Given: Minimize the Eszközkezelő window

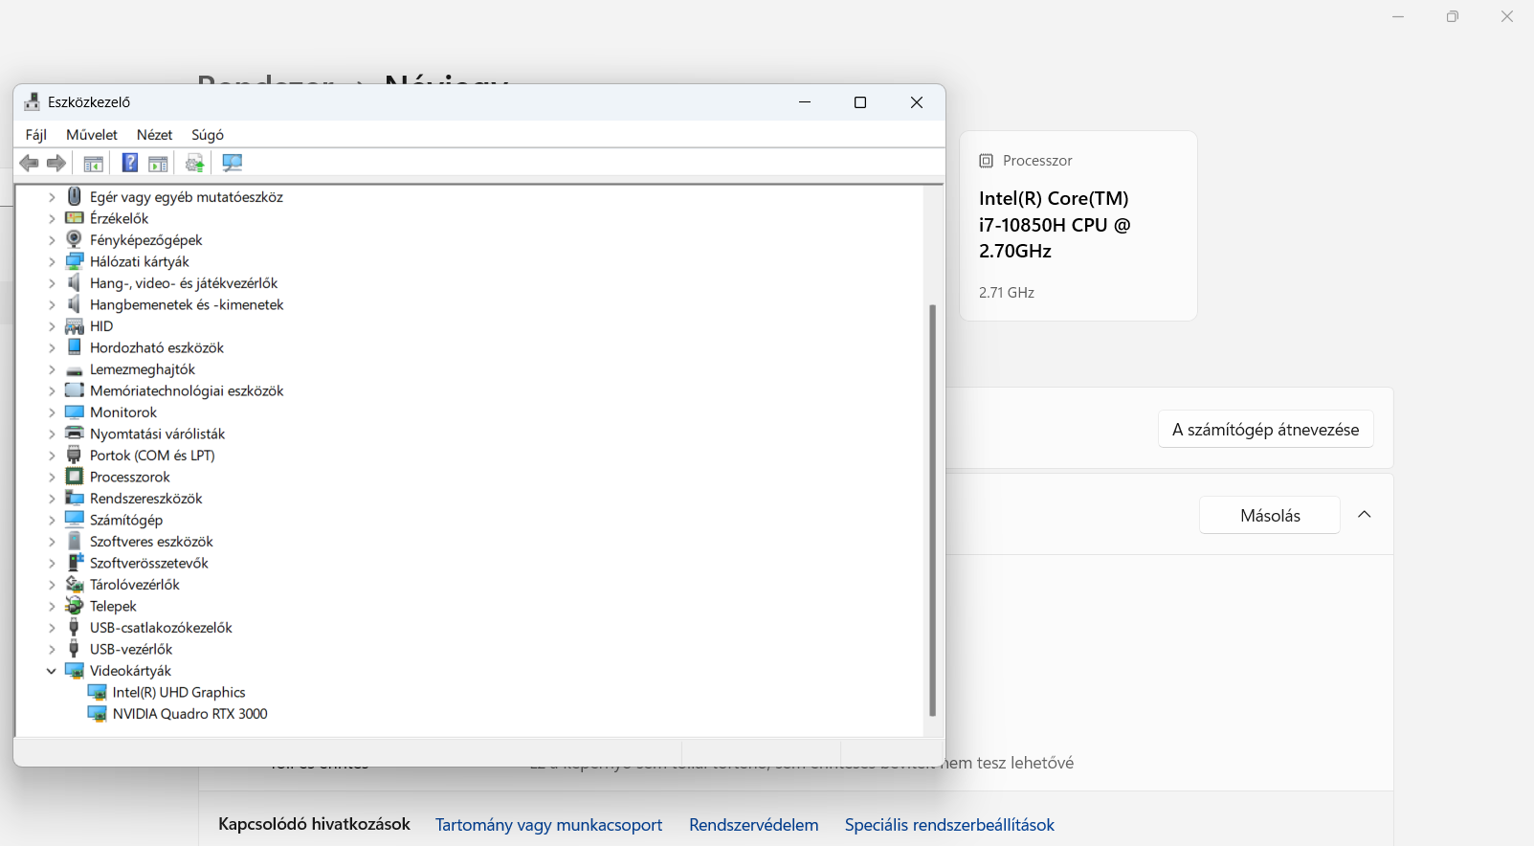Looking at the screenshot, I should click(805, 102).
